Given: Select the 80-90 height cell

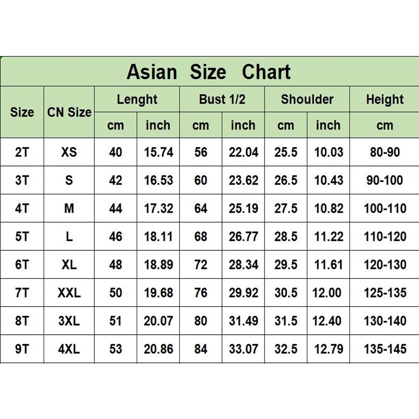Looking at the screenshot, I should tap(385, 152).
